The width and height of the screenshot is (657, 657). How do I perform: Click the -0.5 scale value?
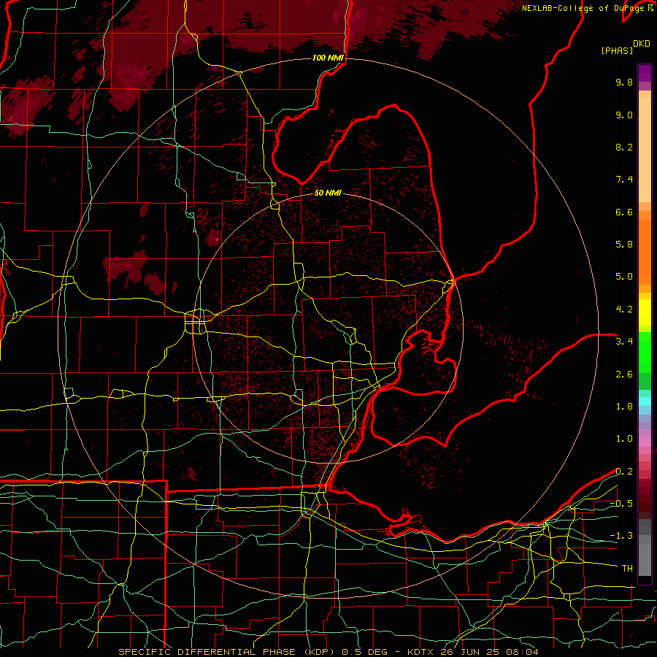point(621,504)
